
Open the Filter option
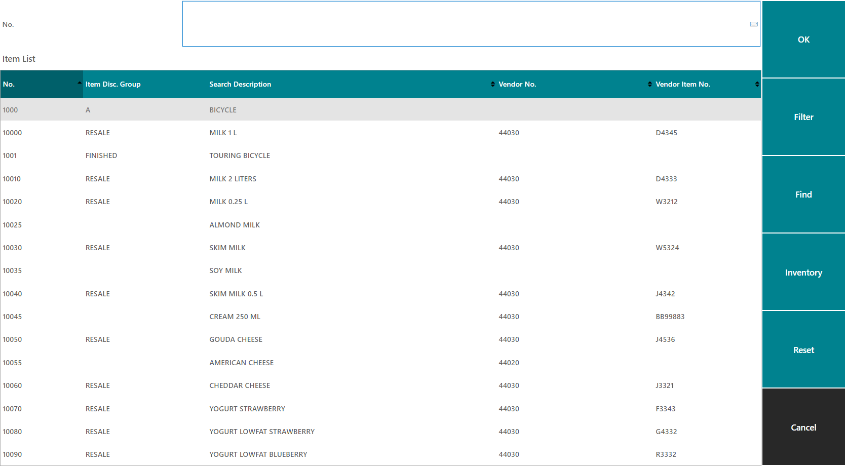(x=803, y=117)
